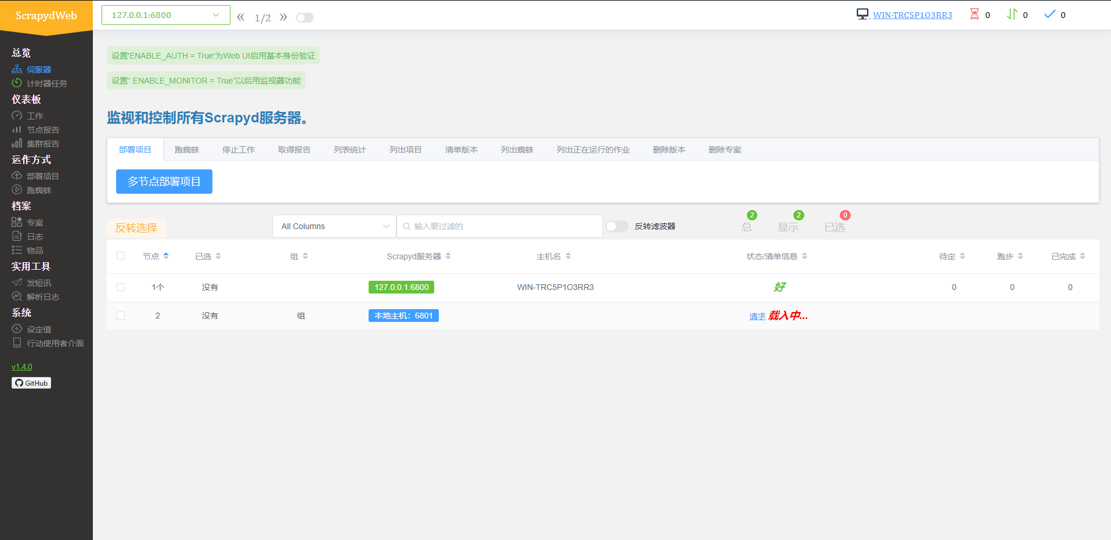Open the v1.4.0 version link
This screenshot has height=540, width=1111.
[22, 367]
